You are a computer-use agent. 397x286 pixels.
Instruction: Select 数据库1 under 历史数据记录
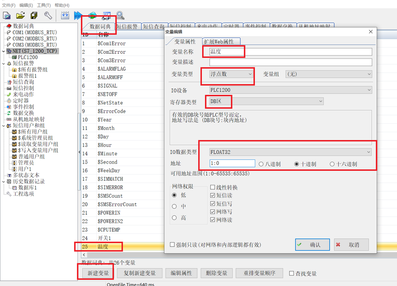(x=27, y=188)
